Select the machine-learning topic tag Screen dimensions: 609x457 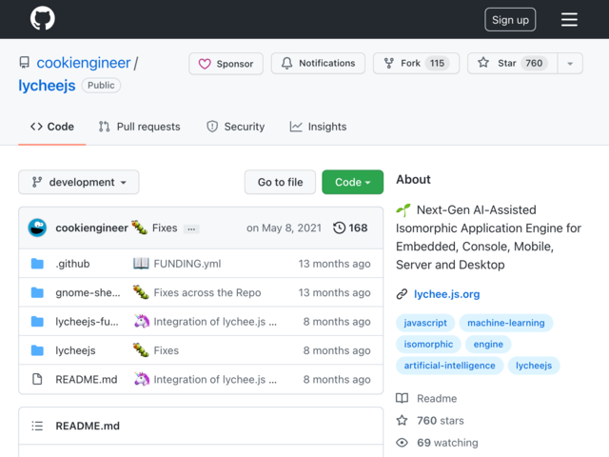click(x=505, y=323)
